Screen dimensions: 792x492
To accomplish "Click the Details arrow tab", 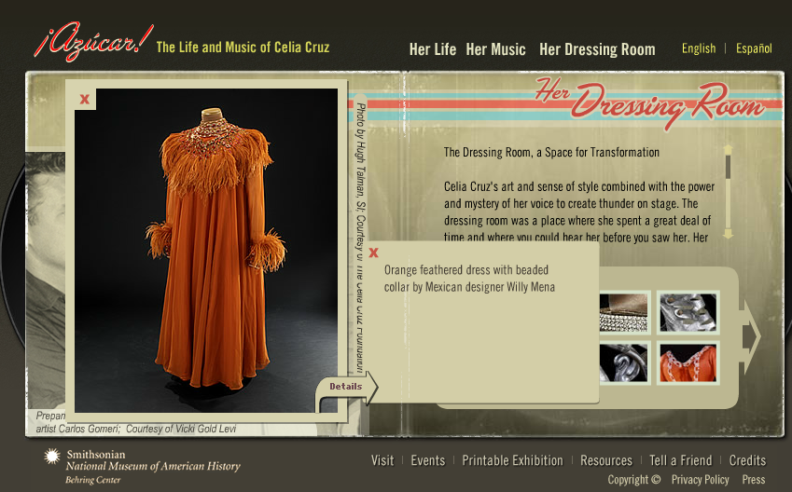I will (x=347, y=387).
